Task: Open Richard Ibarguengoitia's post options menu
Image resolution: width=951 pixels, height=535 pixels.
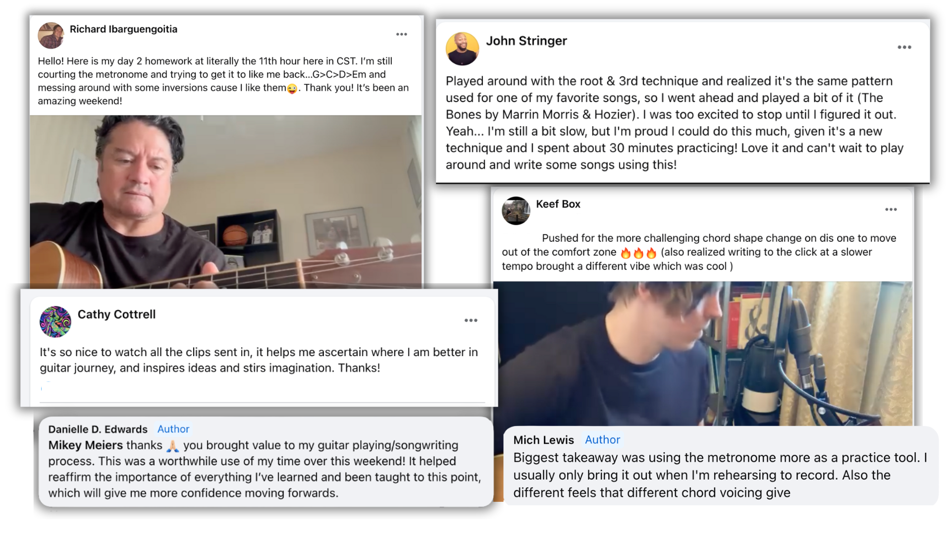Action: click(402, 34)
